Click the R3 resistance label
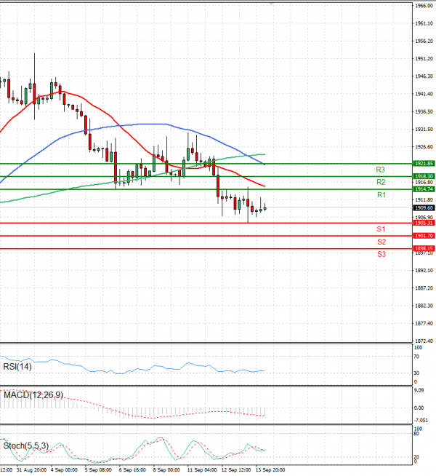Image resolution: width=436 pixels, height=476 pixels. click(381, 170)
